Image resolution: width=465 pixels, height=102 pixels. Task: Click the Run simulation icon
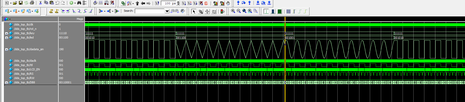pos(184,3)
